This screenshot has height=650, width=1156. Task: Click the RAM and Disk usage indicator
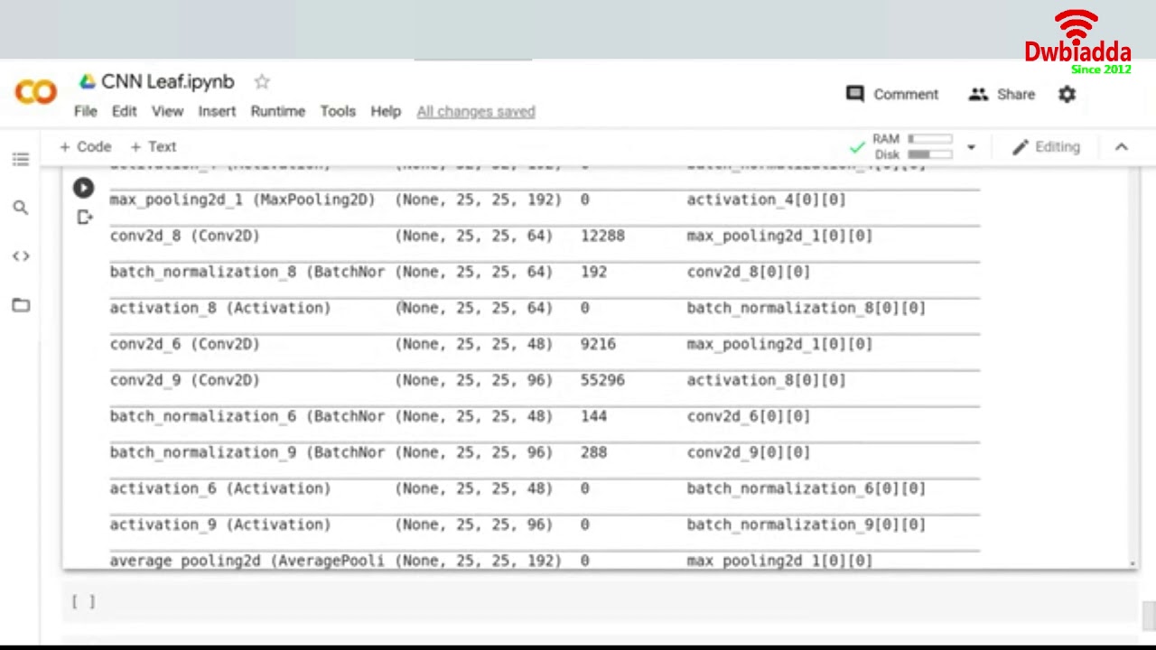click(912, 146)
